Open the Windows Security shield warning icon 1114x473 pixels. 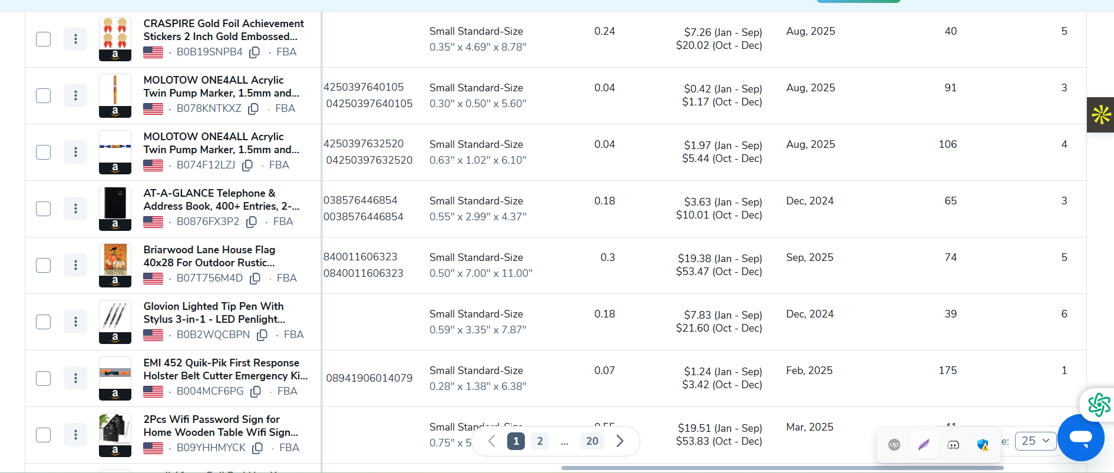(983, 445)
